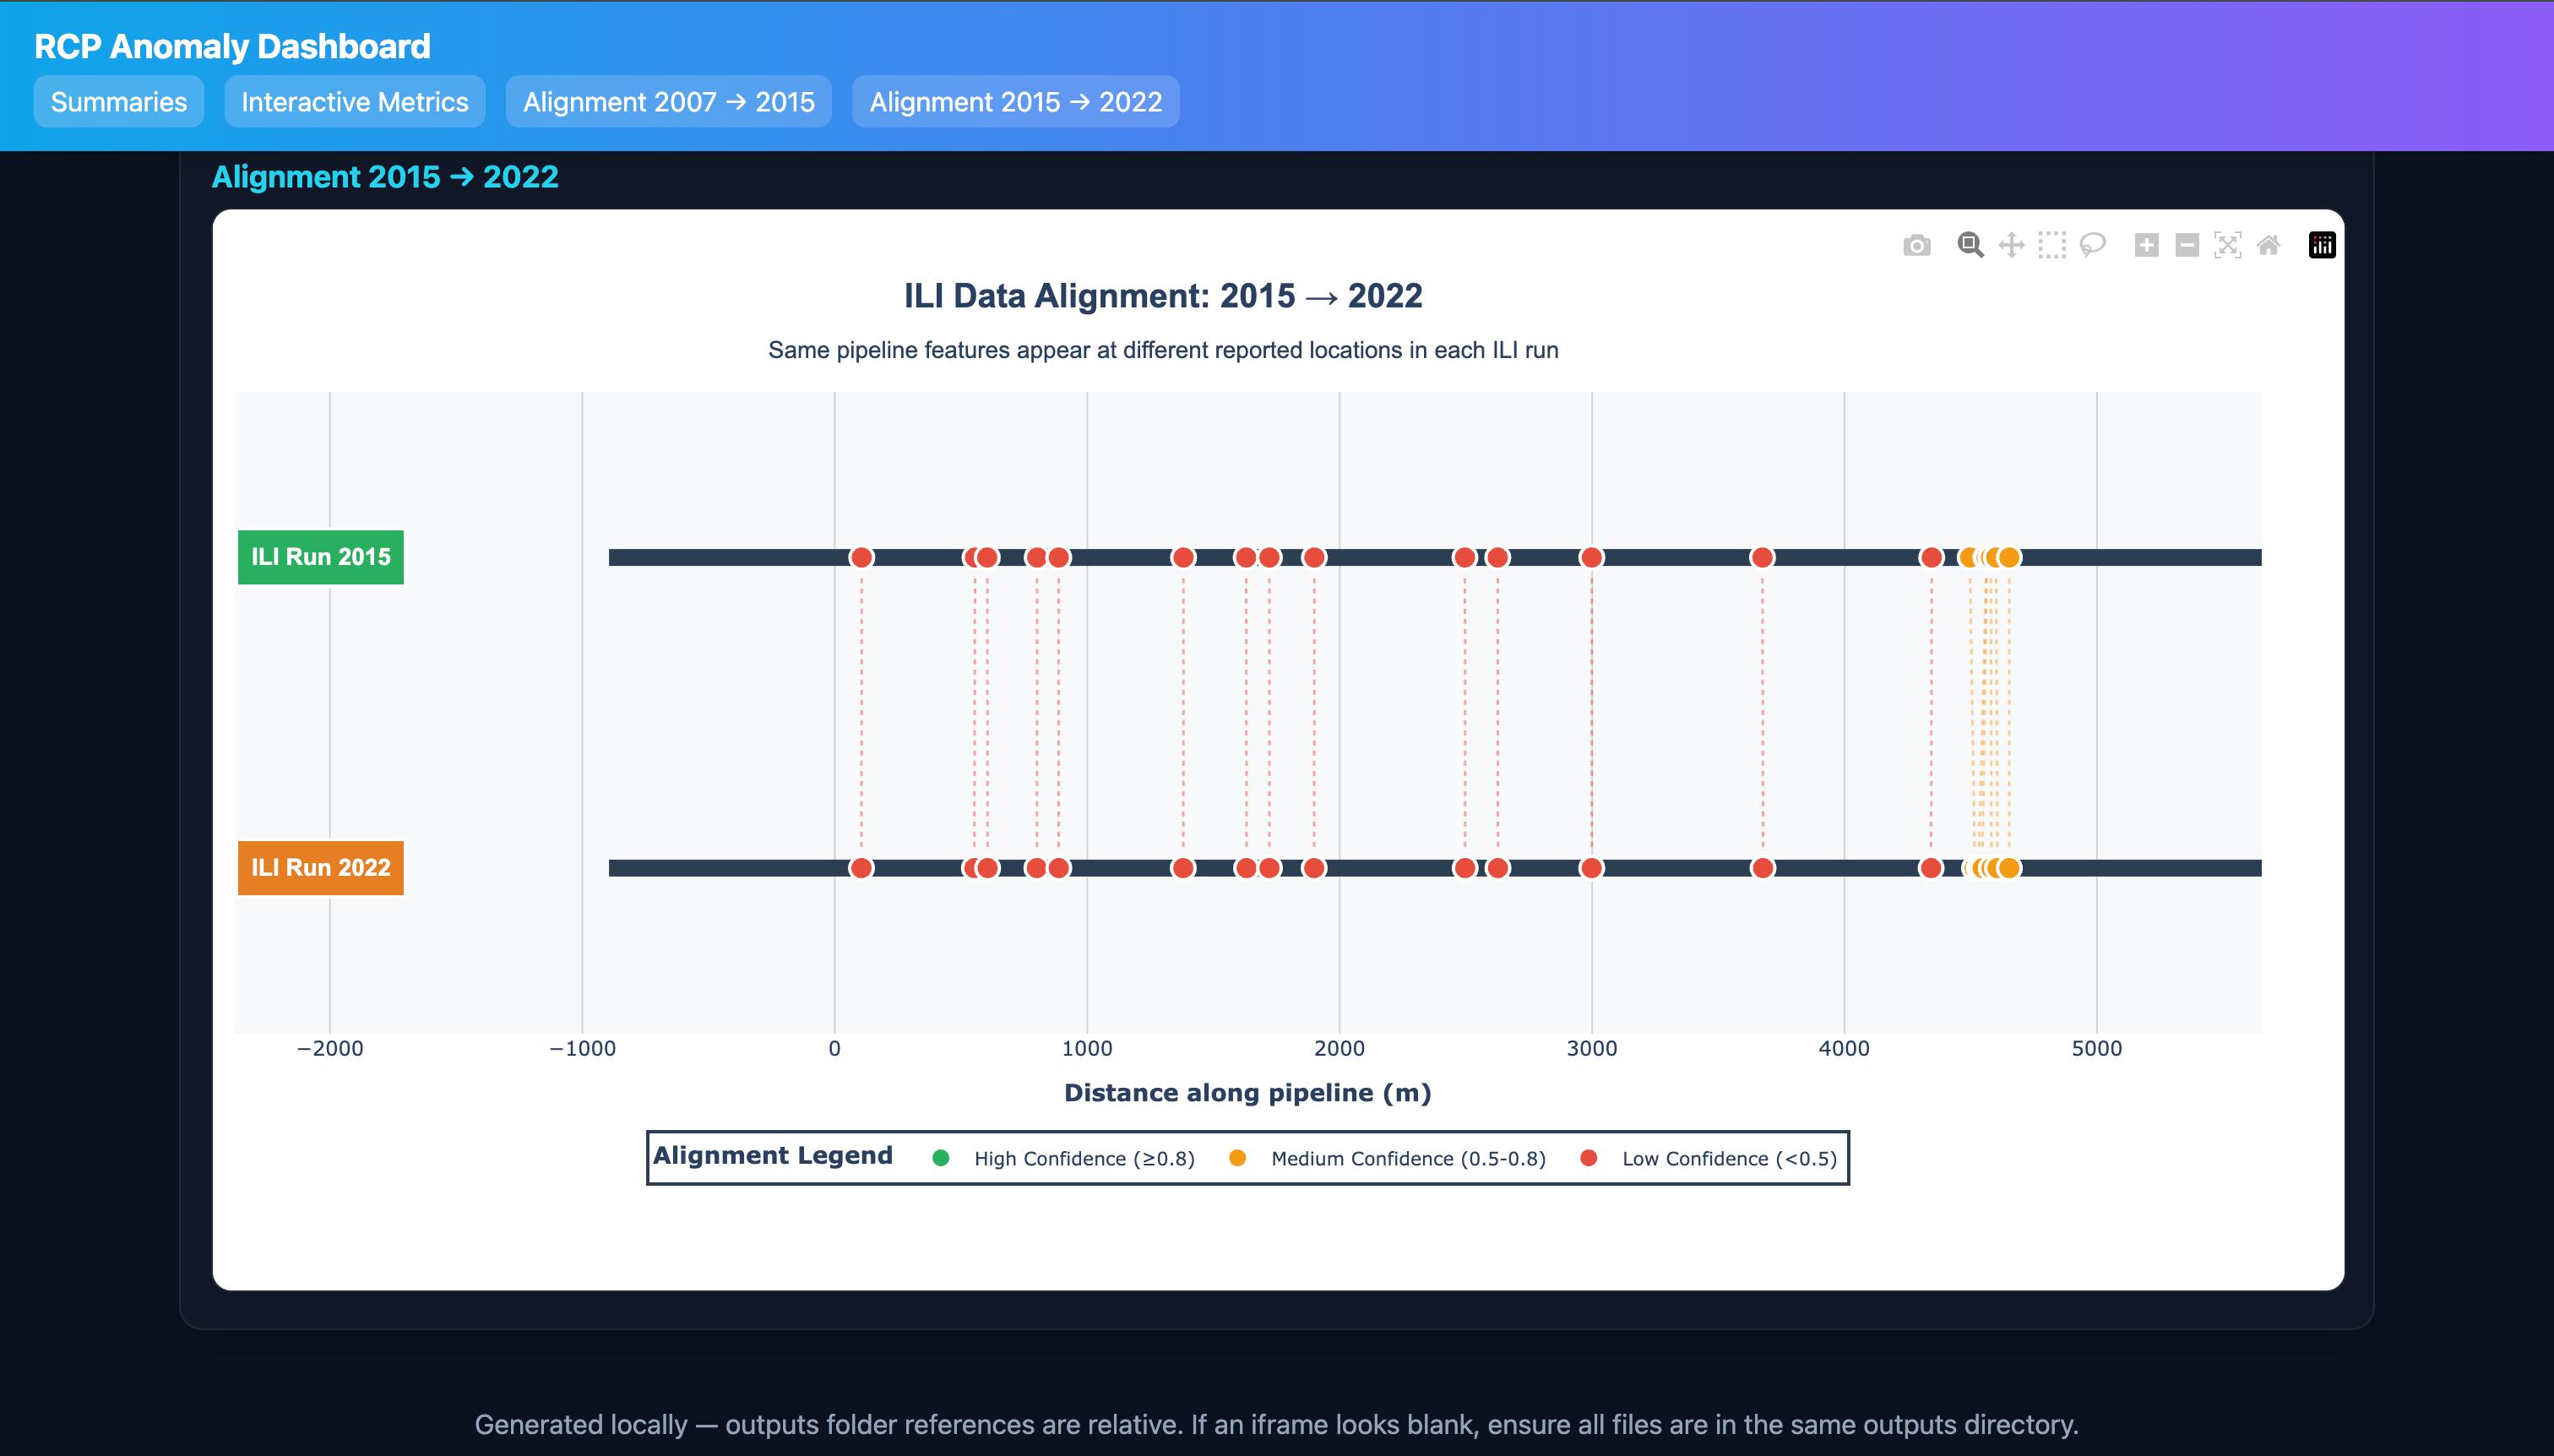The width and height of the screenshot is (2554, 1456).
Task: Click Alignment 2015 → 2022 nav button
Action: (1015, 102)
